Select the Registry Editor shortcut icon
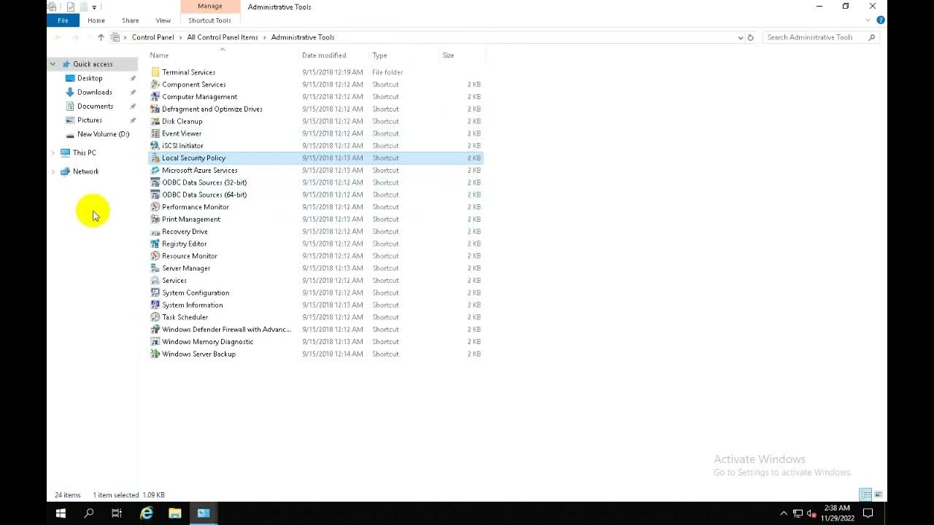This screenshot has height=525, width=934. 155,244
